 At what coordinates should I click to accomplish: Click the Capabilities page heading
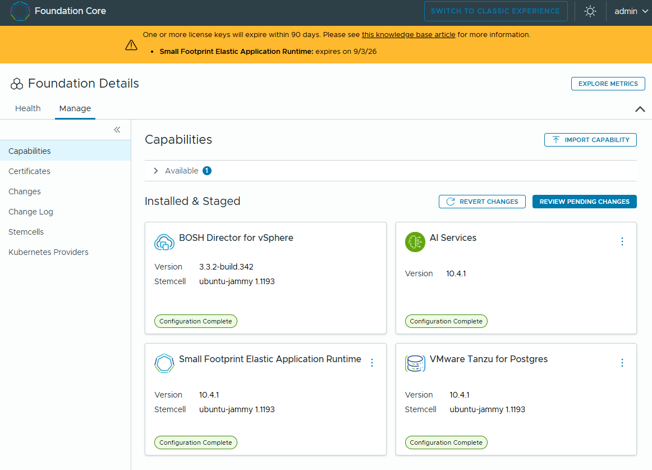click(178, 139)
